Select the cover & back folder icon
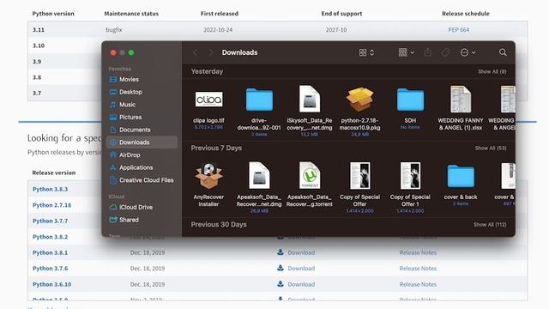 coord(461,176)
